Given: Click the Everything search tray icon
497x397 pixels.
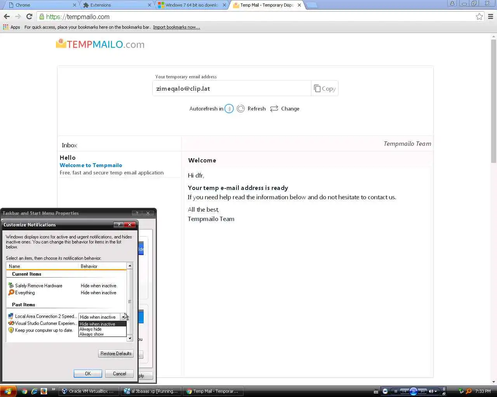Looking at the screenshot, I should (469, 391).
